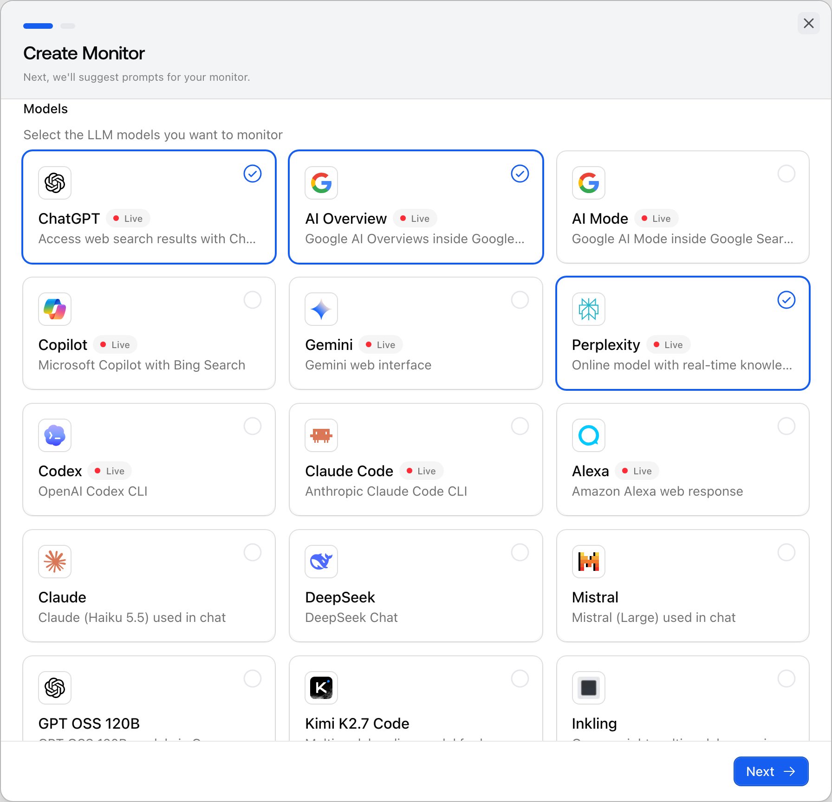The image size is (832, 802).
Task: Select the Kimi K2.7 Code circle
Action: click(520, 679)
